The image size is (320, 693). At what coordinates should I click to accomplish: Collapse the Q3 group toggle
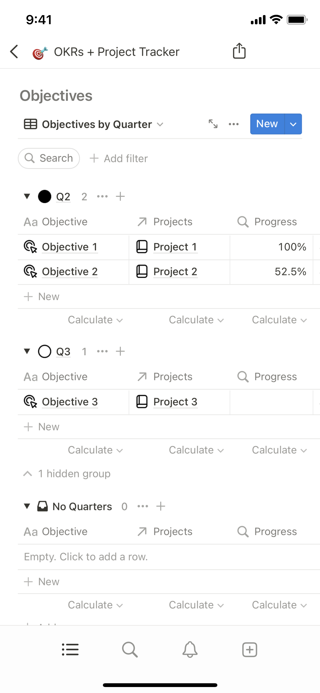27,351
